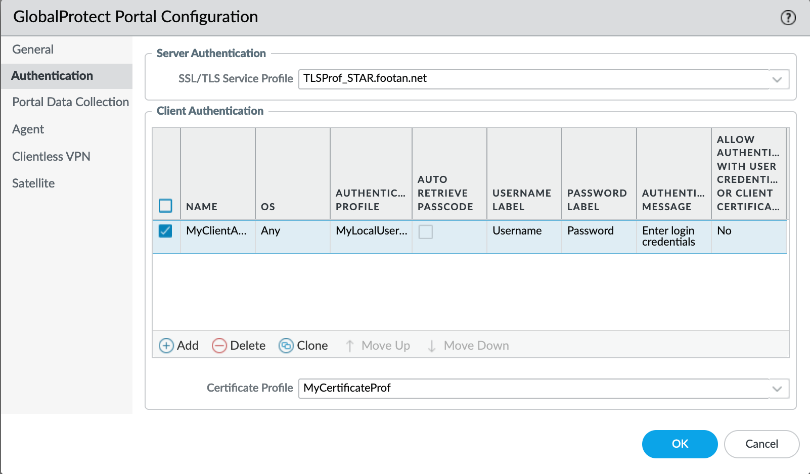The image size is (810, 474).
Task: Uncheck the MyClientA... row checkbox
Action: tap(165, 231)
